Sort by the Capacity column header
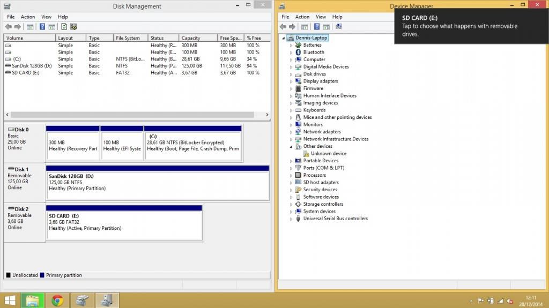The height and width of the screenshot is (308, 549). click(198, 38)
